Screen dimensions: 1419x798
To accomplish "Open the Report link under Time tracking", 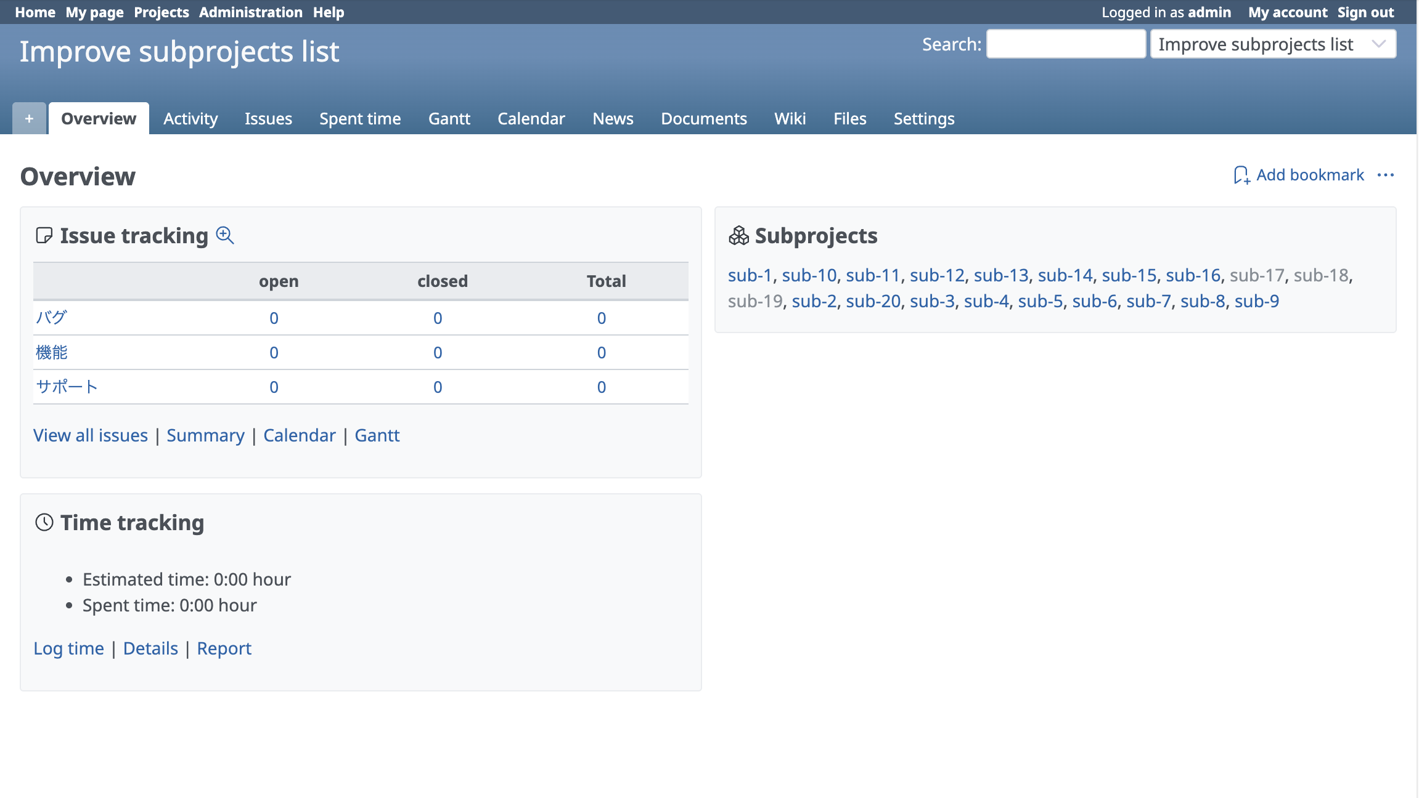I will (224, 648).
